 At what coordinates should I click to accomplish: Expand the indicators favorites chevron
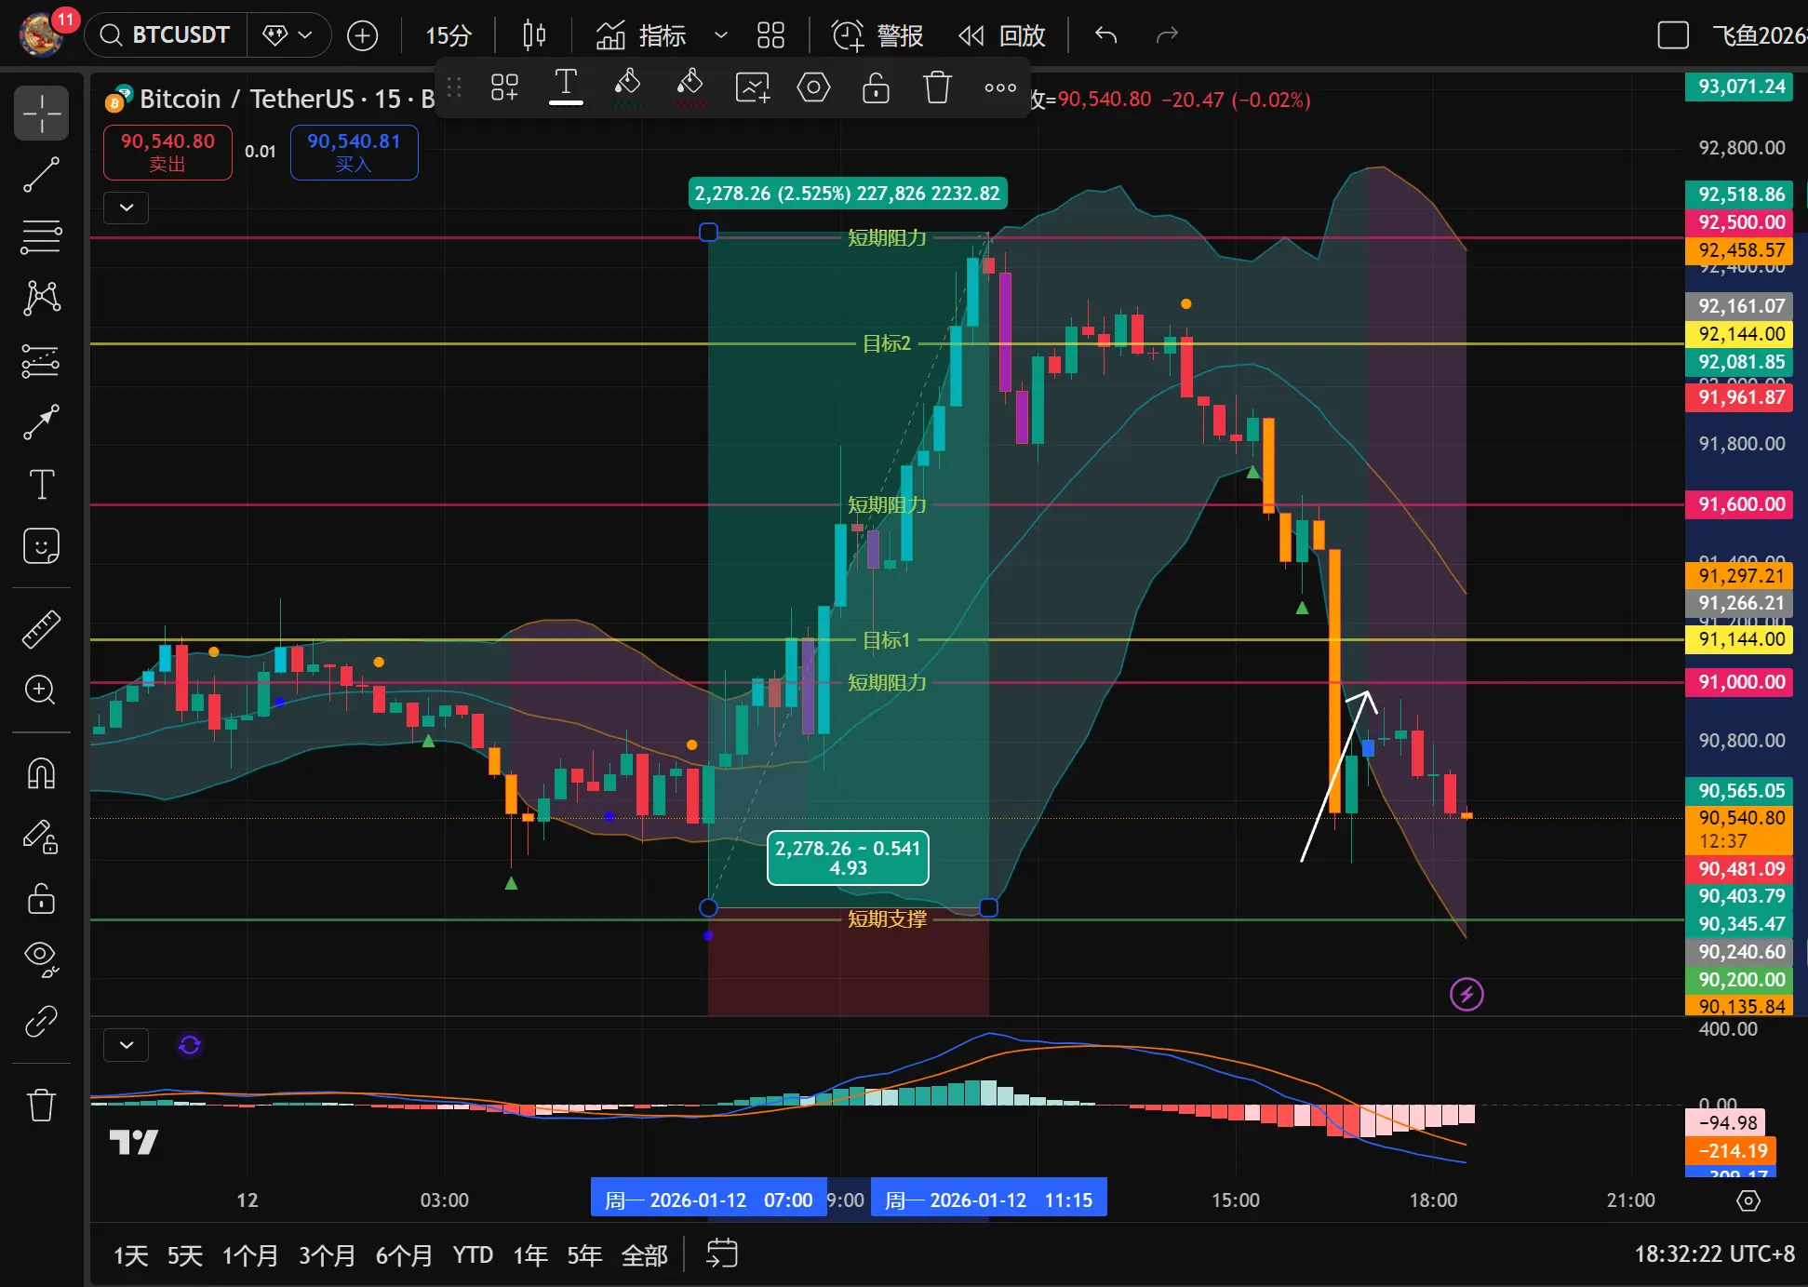[x=720, y=35]
